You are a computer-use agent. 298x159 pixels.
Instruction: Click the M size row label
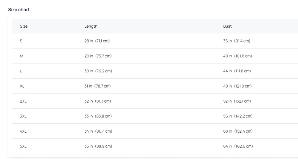[x=21, y=56]
